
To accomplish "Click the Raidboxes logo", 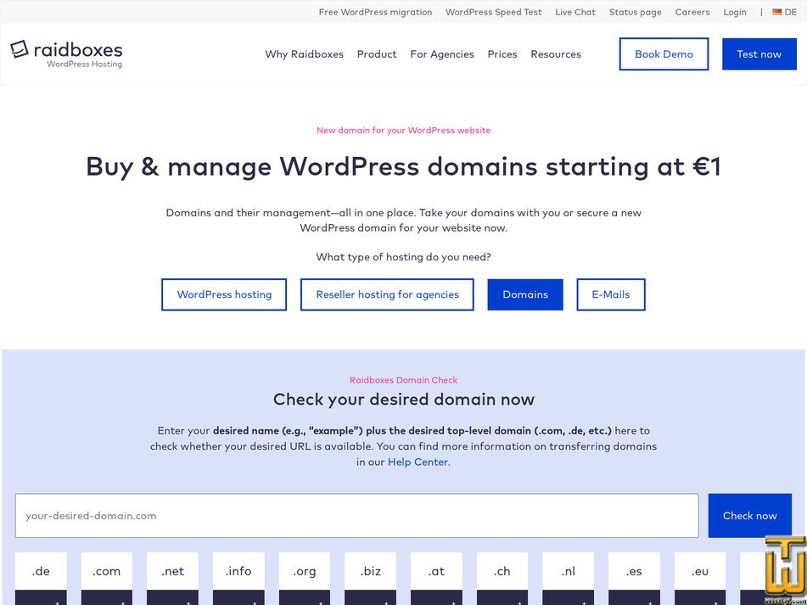I will (x=66, y=53).
